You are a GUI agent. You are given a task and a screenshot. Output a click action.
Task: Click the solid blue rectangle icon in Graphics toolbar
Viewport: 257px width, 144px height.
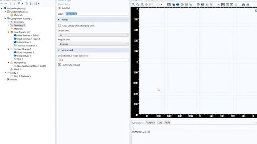(x=177, y=4)
